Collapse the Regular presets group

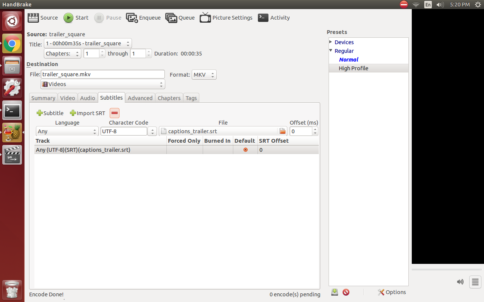[330, 51]
